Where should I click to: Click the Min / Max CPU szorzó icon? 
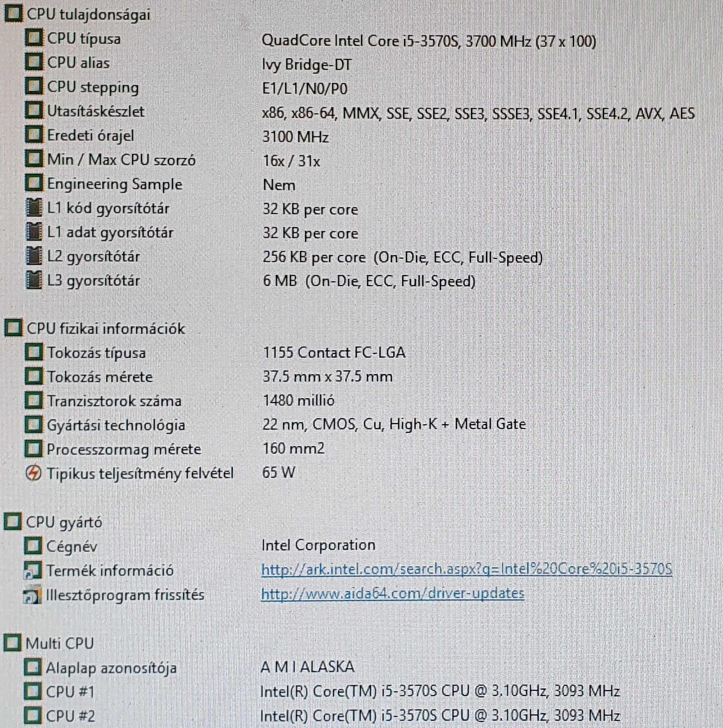click(x=34, y=159)
